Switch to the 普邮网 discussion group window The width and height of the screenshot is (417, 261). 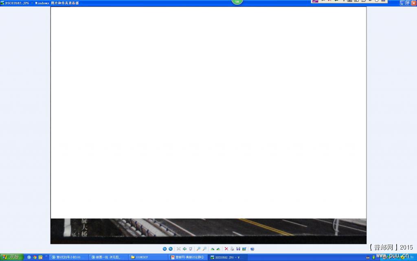(x=188, y=257)
